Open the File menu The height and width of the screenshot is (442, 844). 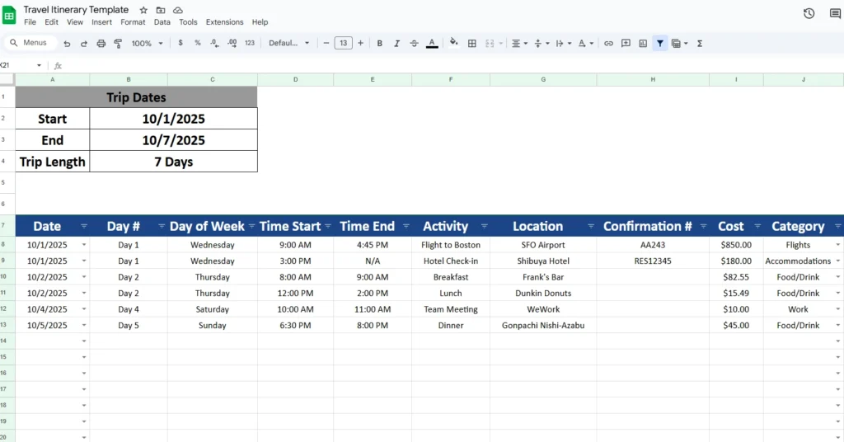click(30, 22)
